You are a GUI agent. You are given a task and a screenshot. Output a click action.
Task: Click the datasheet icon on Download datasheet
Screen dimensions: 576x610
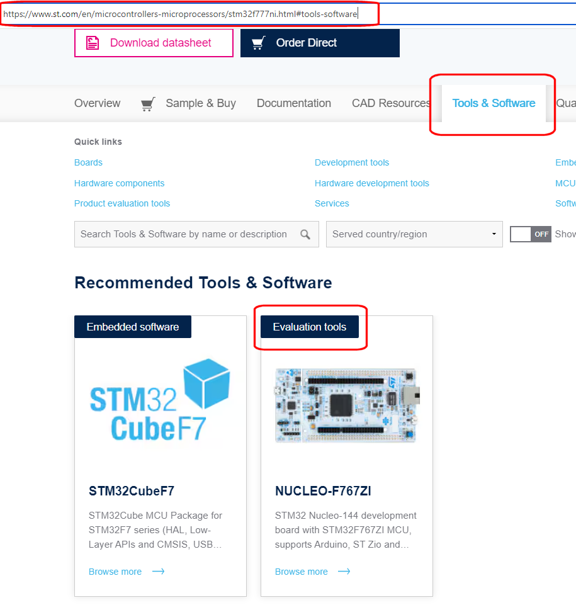(x=92, y=42)
